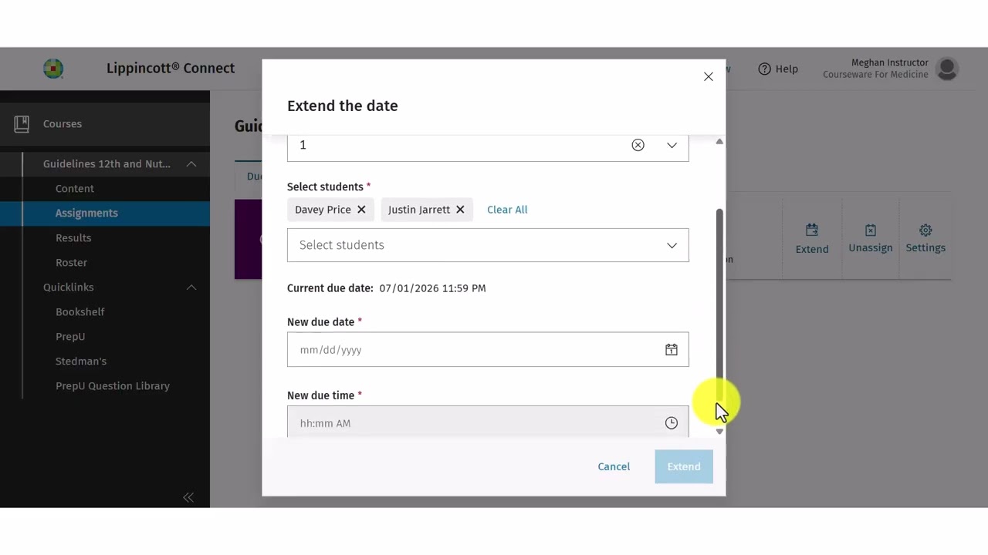
Task: Open Results in the sidebar
Action: (x=73, y=237)
